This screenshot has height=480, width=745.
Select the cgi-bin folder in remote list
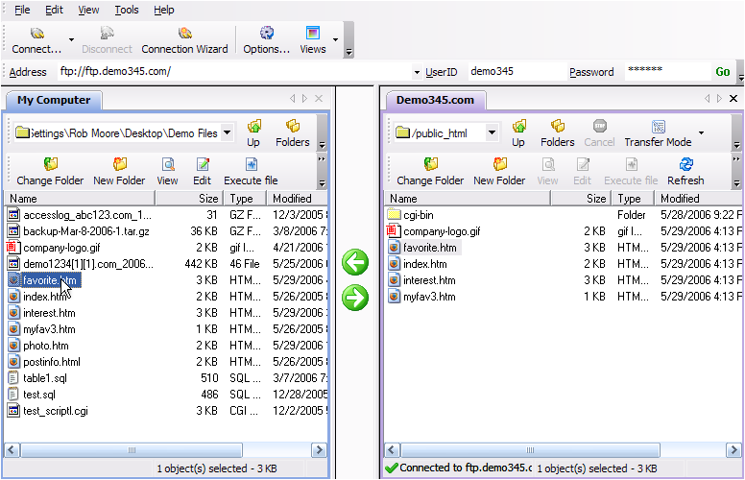[419, 215]
